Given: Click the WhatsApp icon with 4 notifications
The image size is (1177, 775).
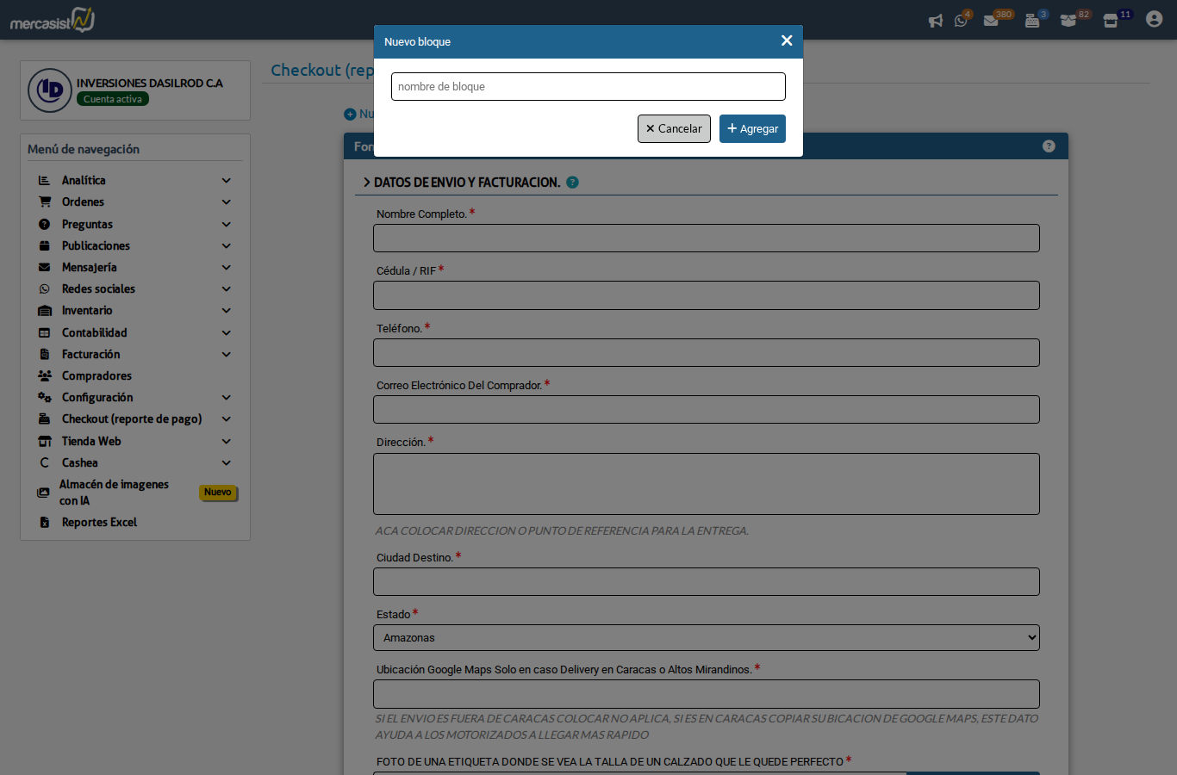Looking at the screenshot, I should click(962, 20).
